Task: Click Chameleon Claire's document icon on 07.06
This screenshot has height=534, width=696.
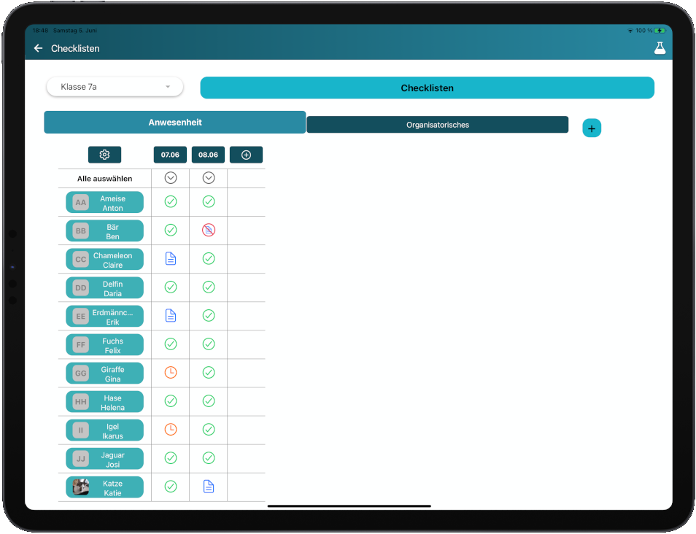Action: [171, 258]
